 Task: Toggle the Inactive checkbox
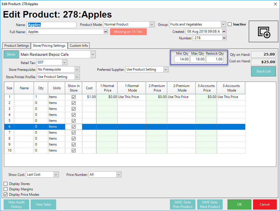[x=230, y=24]
